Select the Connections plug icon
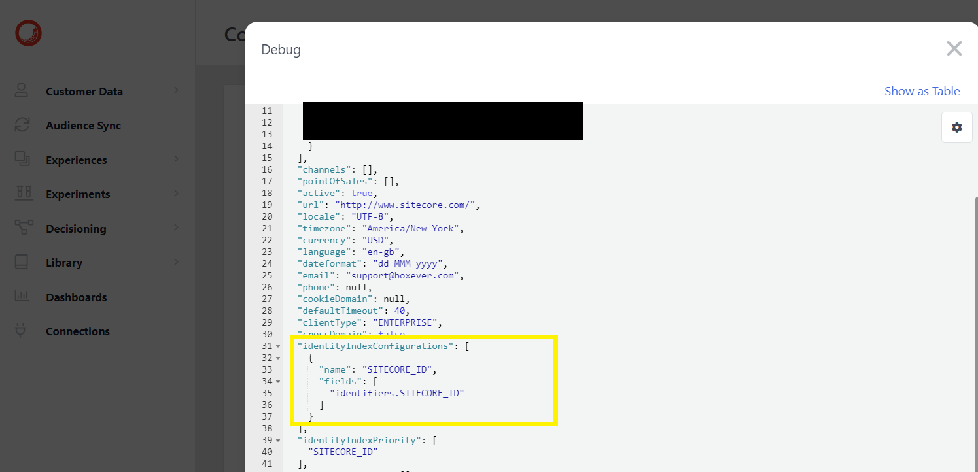978x472 pixels. coord(22,331)
